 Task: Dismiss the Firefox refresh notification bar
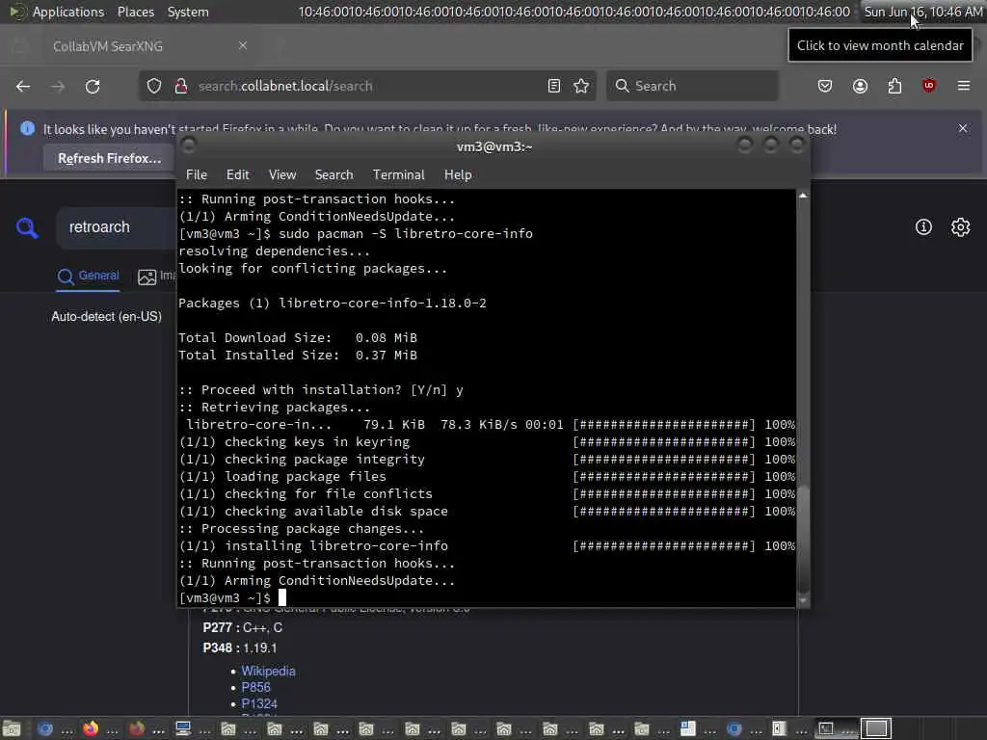click(963, 128)
